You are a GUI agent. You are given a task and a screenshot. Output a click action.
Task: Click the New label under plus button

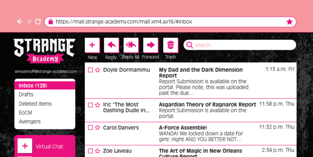coord(92,57)
